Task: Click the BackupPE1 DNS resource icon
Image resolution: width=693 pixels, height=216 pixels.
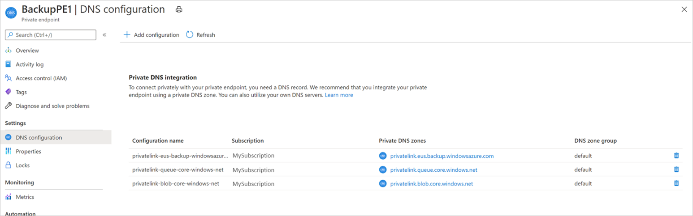Action: 11,13
